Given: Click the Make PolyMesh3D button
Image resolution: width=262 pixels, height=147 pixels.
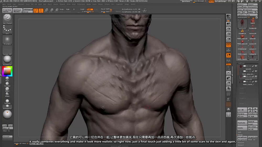Looking at the screenshot, I should point(250,7).
